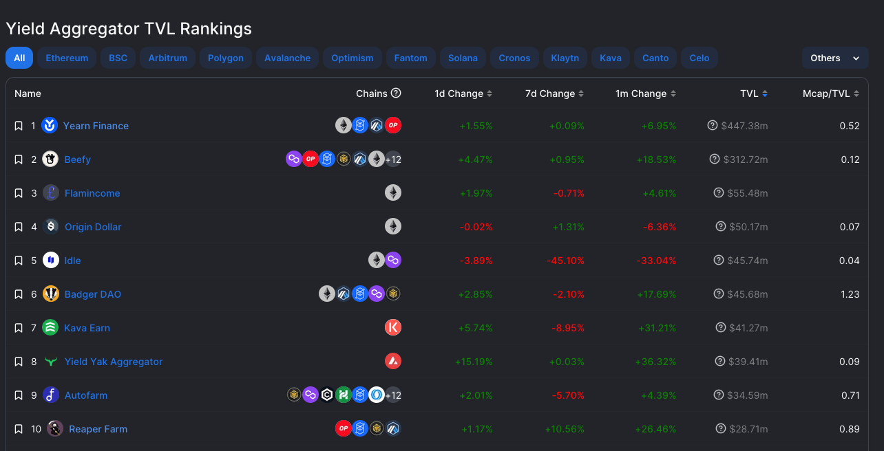Filter rankings by Ethereum chain
Image resolution: width=884 pixels, height=451 pixels.
tap(67, 58)
